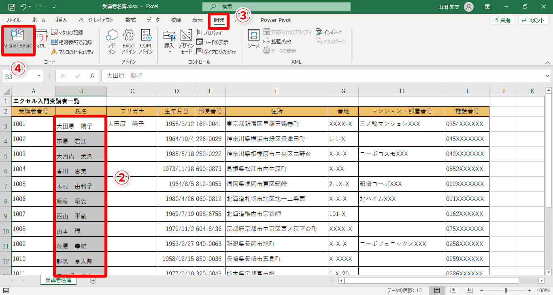Screen dimensions: 553x295
Task: Click in the 検索 search box
Action: (x=276, y=7)
